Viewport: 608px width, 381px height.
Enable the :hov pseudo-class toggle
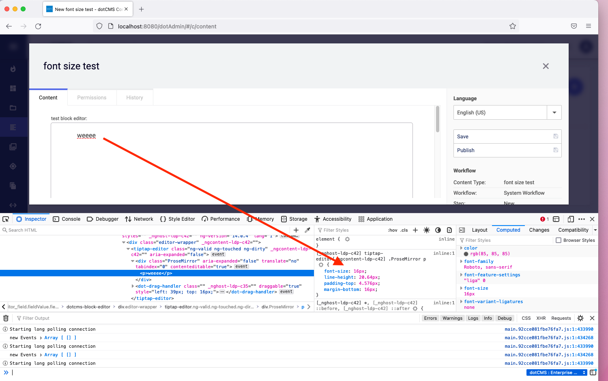393,230
